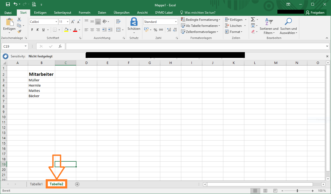The height and width of the screenshot is (194, 331).
Task: Toggle bold formatting with the F icon
Action: (32, 30)
